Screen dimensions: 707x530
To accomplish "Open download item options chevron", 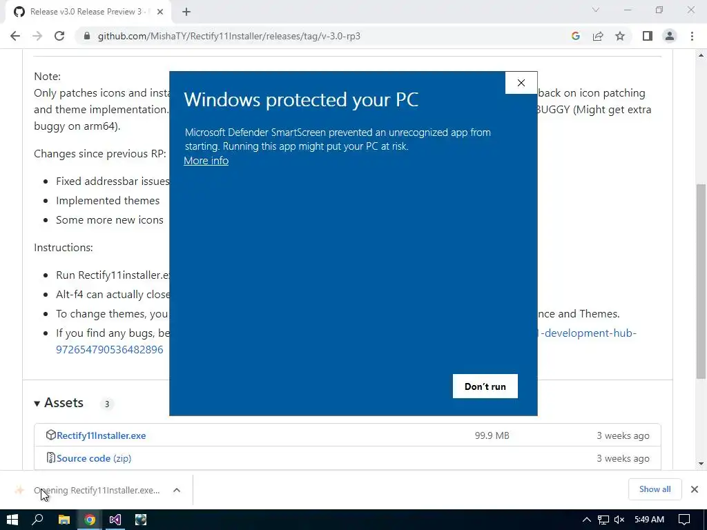I will click(177, 490).
